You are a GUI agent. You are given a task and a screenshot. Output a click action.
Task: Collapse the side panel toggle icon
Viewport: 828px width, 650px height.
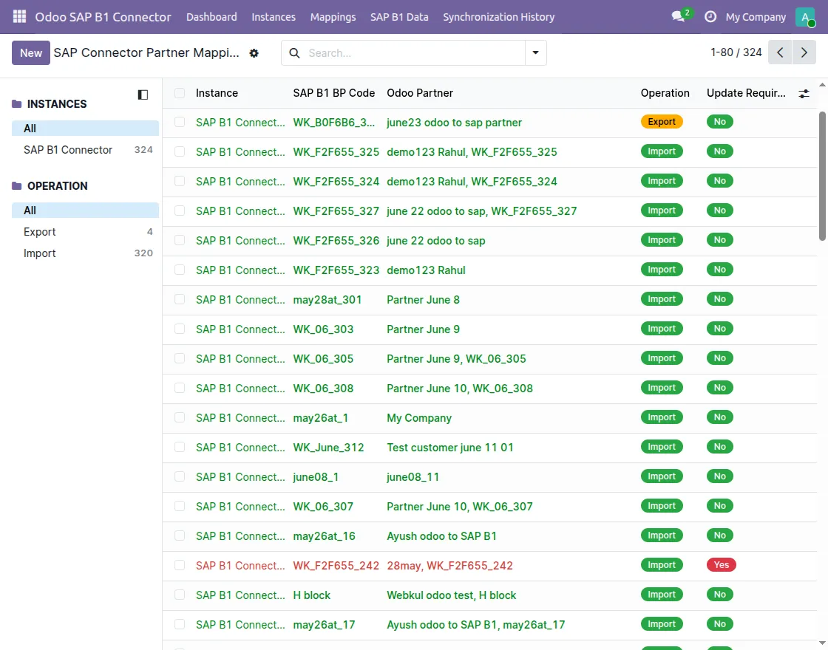(x=143, y=95)
